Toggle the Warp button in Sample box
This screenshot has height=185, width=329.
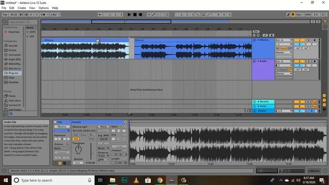[103, 127]
